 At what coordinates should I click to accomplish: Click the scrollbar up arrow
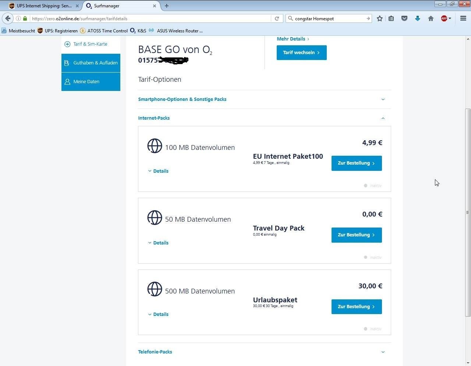click(468, 39)
